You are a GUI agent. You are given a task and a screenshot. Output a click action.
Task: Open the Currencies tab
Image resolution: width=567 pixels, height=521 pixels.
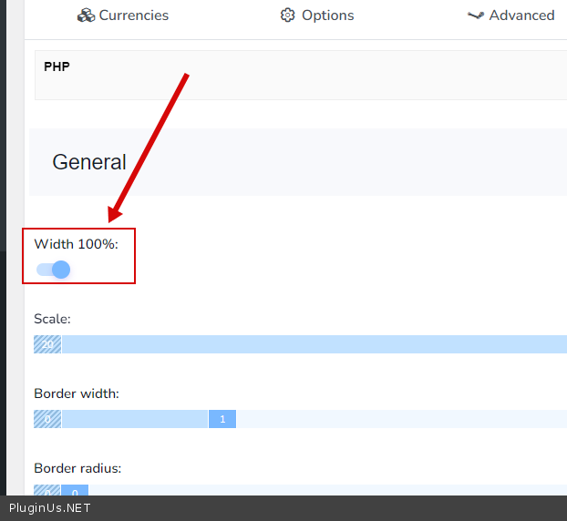coord(133,15)
